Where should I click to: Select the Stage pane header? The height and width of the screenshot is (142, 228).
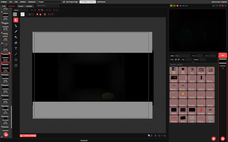click(x=223, y=55)
